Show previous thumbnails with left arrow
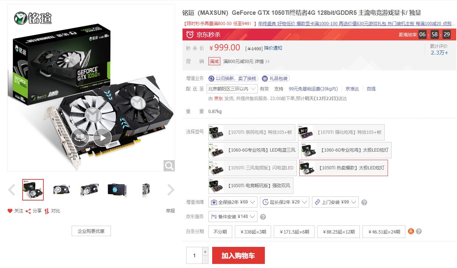This screenshot has width=457, height=268. pyautogui.click(x=11, y=190)
